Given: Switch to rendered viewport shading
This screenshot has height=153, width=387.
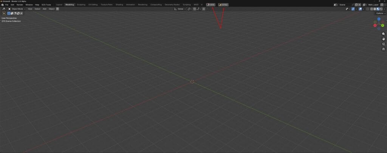Looking at the screenshot, I should click(381, 9).
